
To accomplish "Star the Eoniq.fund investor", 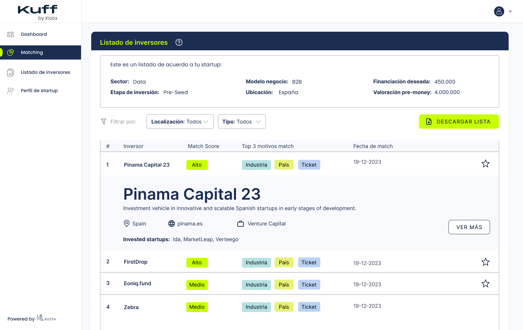I will point(485,284).
